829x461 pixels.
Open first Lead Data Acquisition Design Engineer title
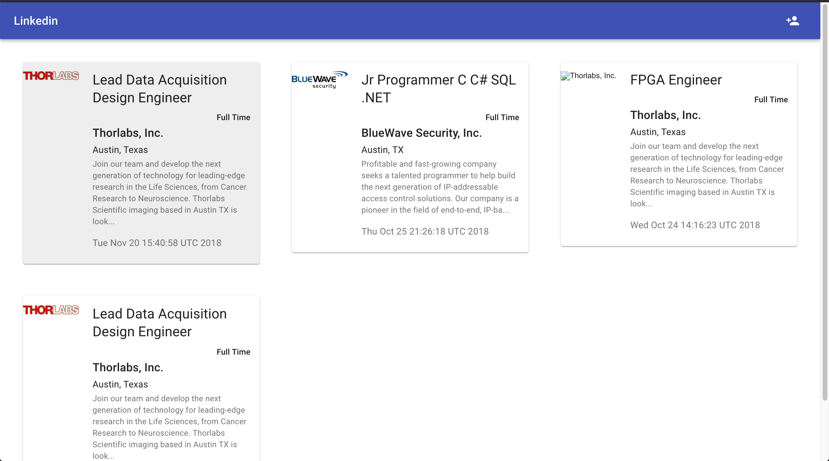(160, 88)
